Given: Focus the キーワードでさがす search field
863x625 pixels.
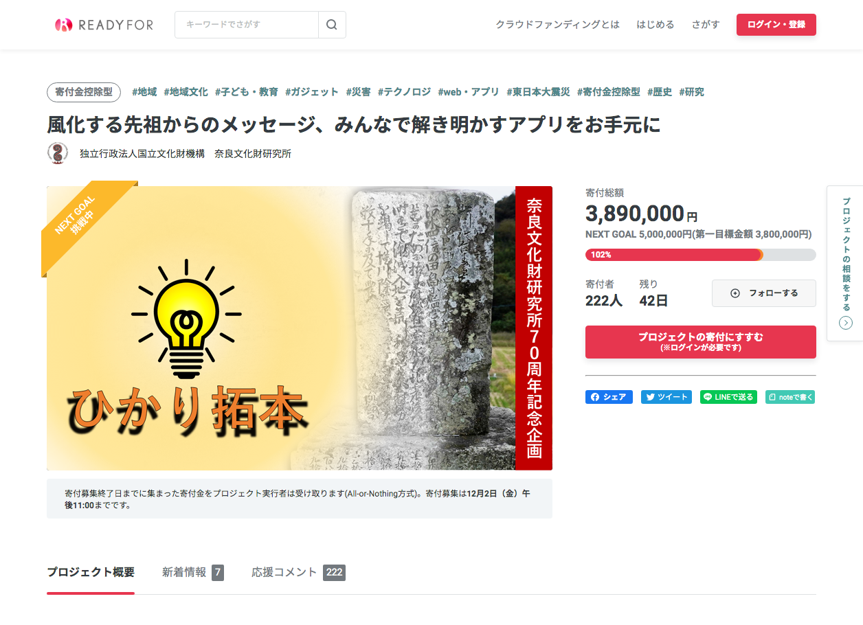Looking at the screenshot, I should 247,25.
